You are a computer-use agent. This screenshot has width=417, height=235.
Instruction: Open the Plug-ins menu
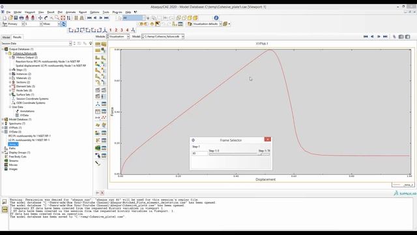tap(117, 12)
